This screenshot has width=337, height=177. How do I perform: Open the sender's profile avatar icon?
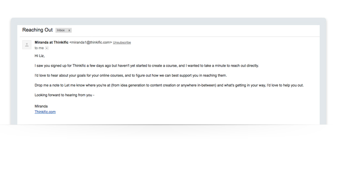click(27, 45)
